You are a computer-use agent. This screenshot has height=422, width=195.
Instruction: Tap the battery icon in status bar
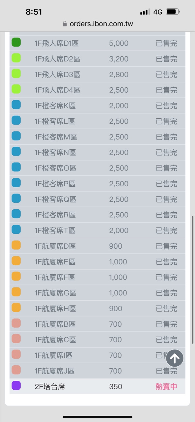pyautogui.click(x=173, y=12)
